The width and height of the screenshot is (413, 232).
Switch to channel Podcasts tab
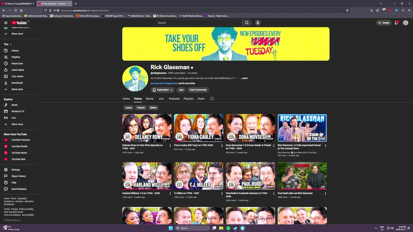[174, 99]
